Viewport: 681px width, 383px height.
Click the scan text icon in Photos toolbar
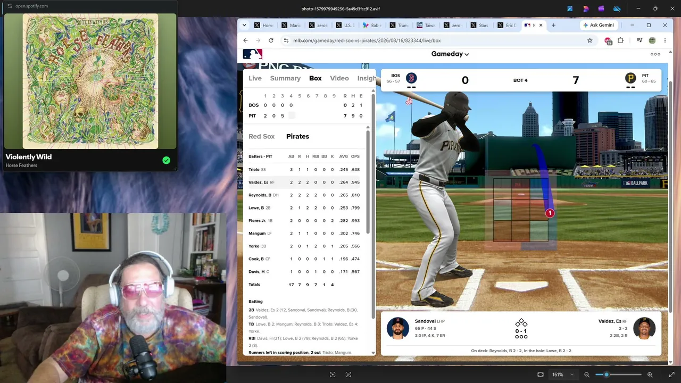click(348, 374)
